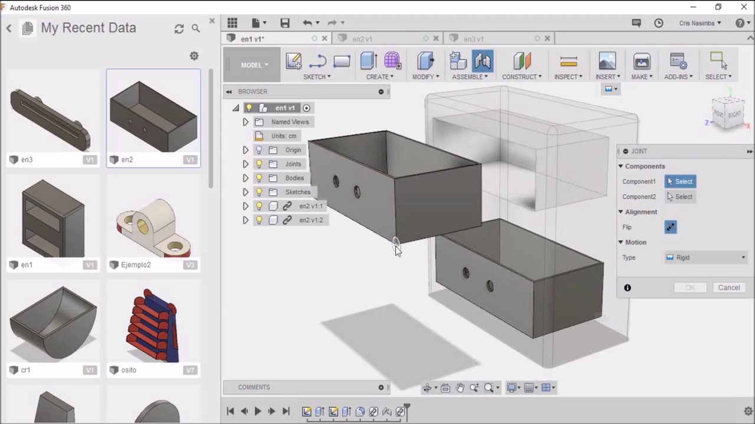Open the CONSTRUCT menu
This screenshot has width=755, height=424.
pos(521,77)
